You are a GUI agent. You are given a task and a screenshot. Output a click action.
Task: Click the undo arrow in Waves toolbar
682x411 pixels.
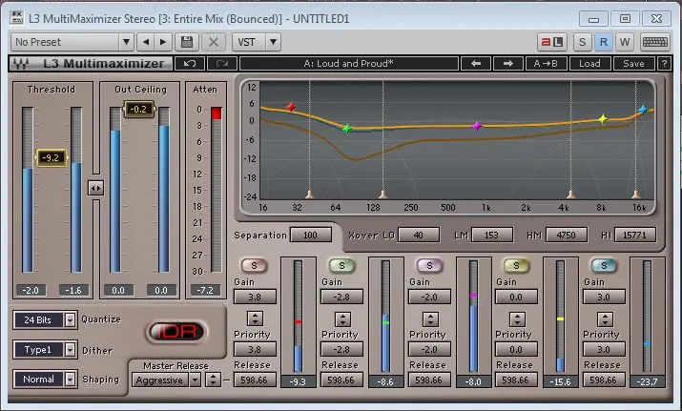[x=190, y=64]
